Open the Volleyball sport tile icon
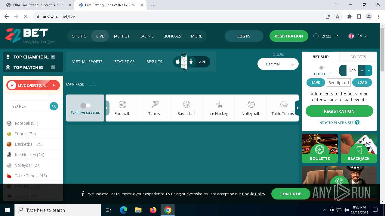This screenshot has width=385, height=216. 251,104
